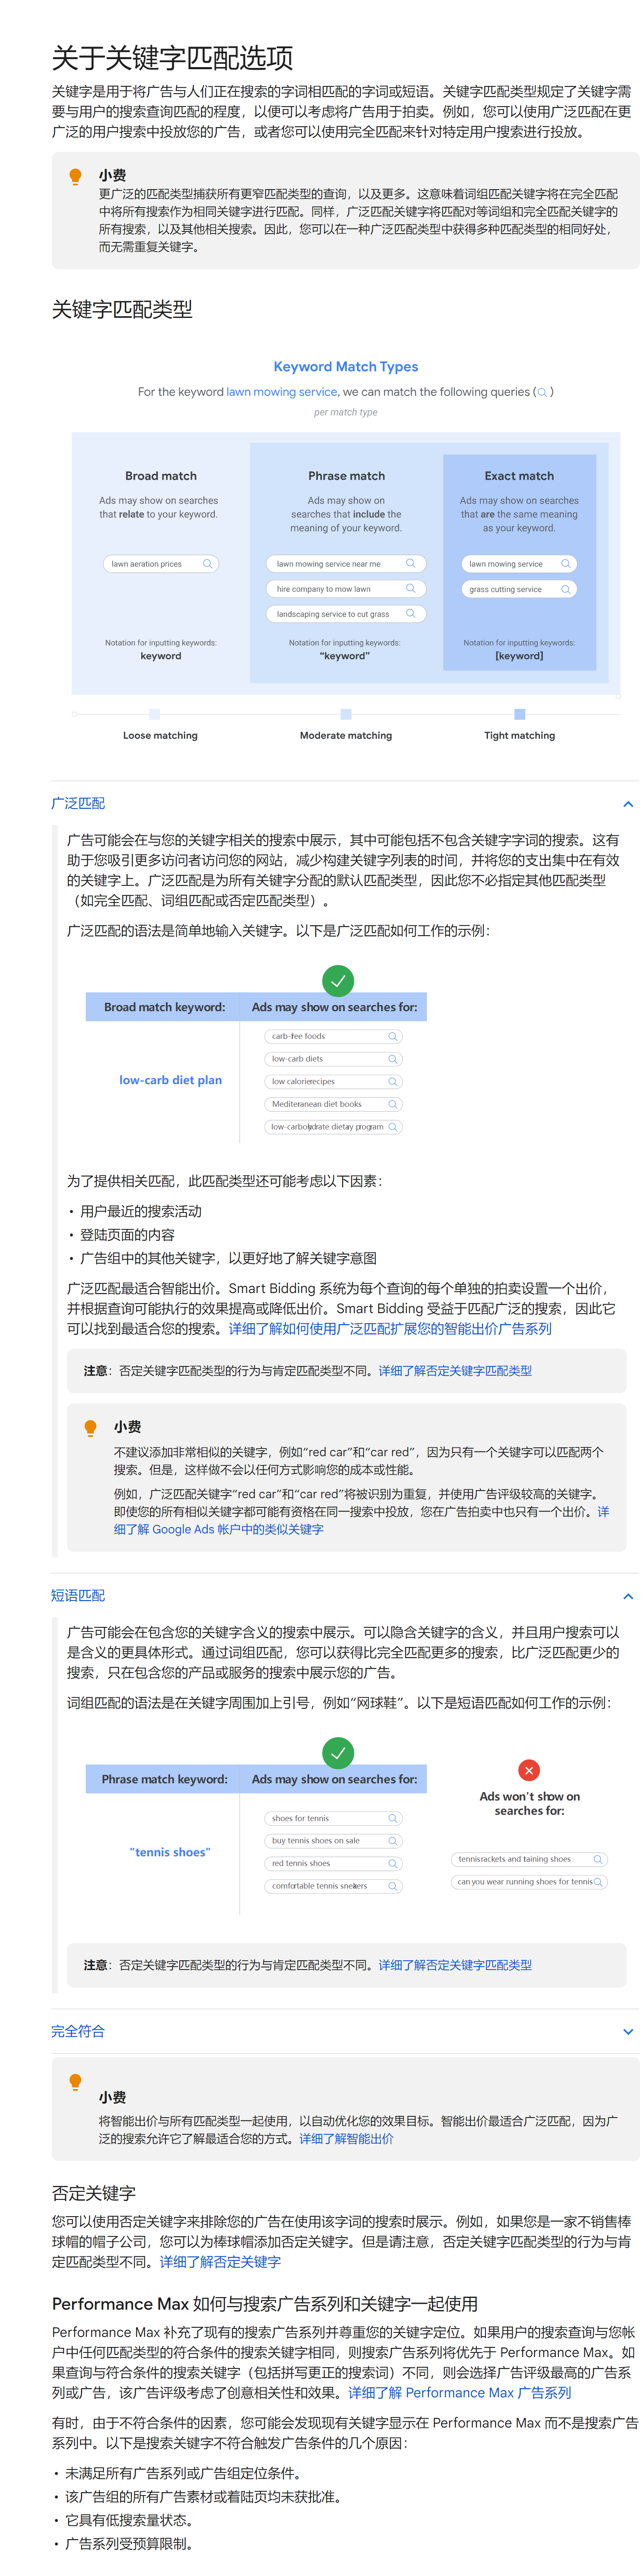The height and width of the screenshot is (2576, 643).
Task: Click the "tennis shoes" phrase keyword text
Action: click(x=170, y=1852)
